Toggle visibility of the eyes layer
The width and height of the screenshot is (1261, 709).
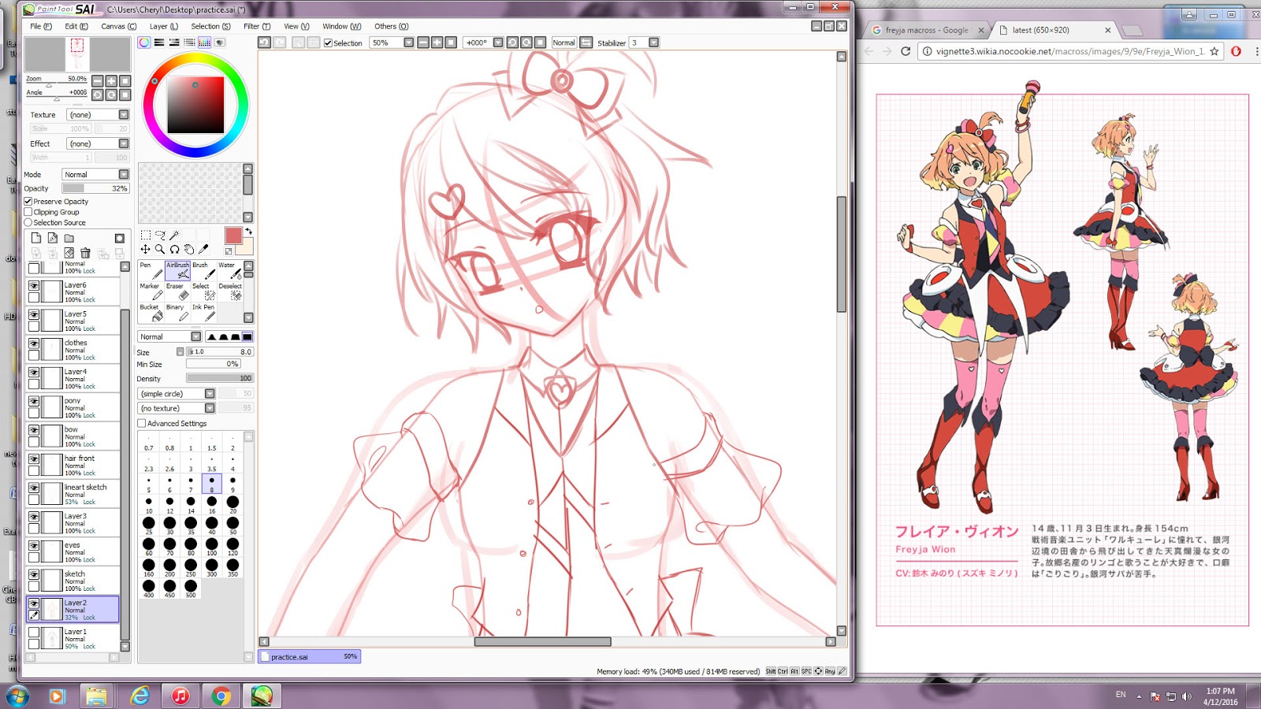pyautogui.click(x=34, y=546)
